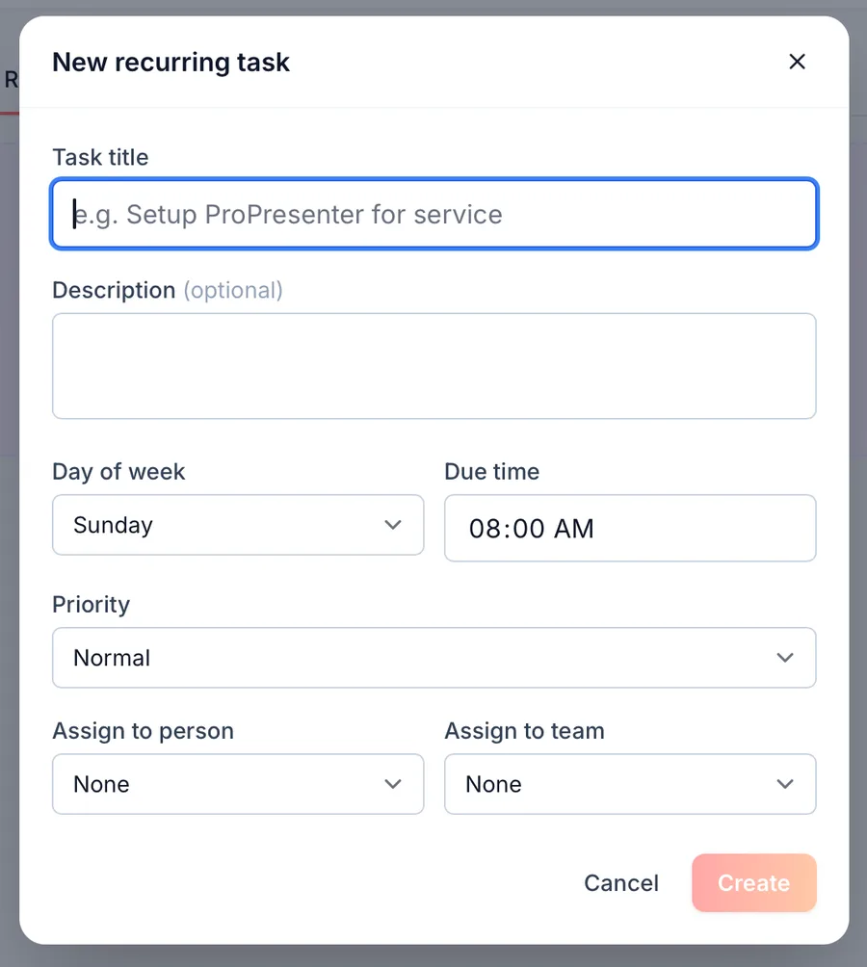Viewport: 867px width, 967px height.
Task: Open the Day of week dropdown
Action: click(x=238, y=525)
